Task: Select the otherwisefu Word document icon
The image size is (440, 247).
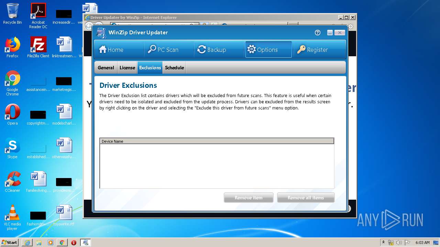Action: coord(64,148)
